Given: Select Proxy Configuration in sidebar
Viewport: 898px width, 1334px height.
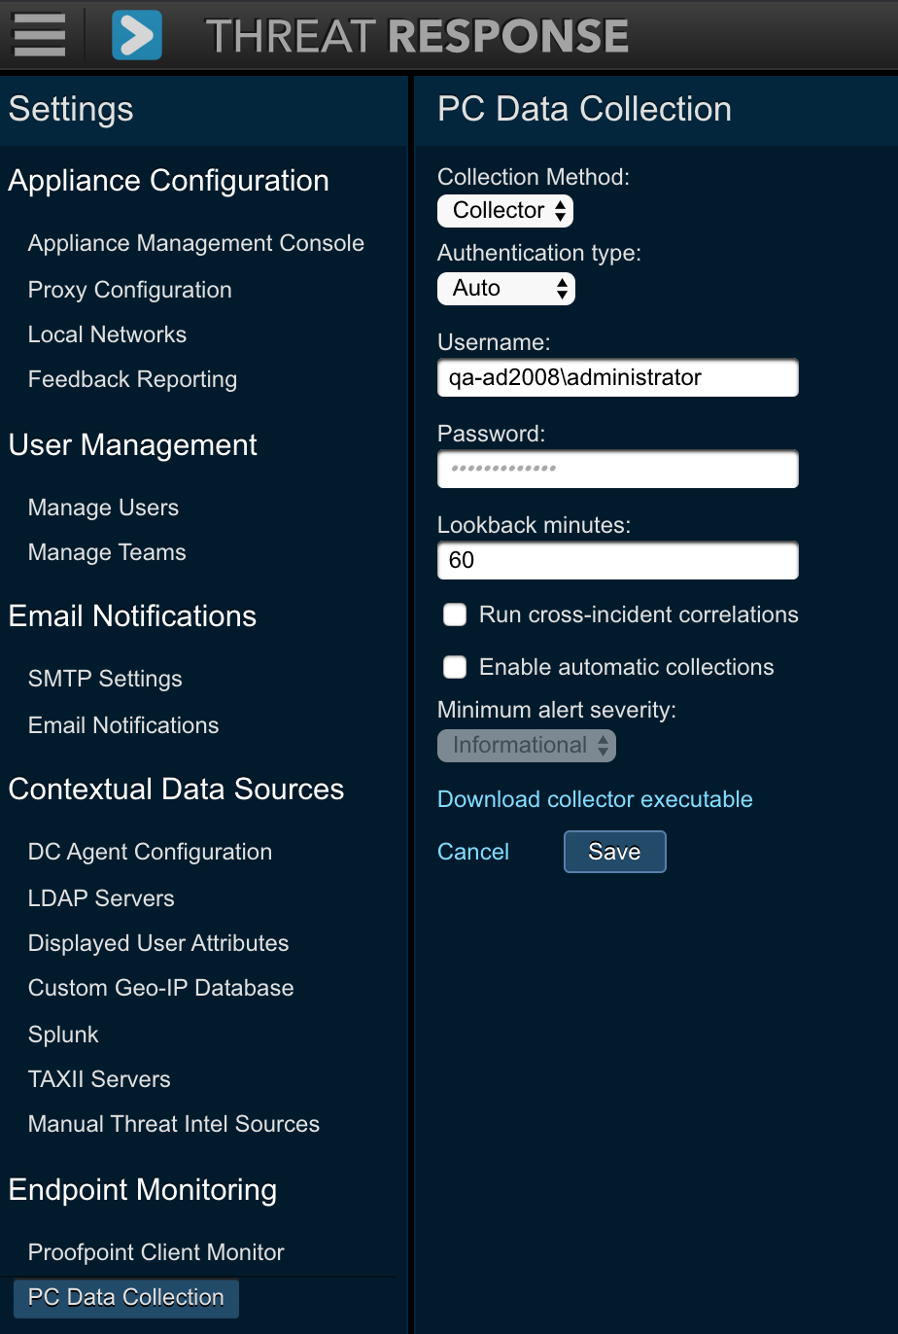Looking at the screenshot, I should 129,290.
